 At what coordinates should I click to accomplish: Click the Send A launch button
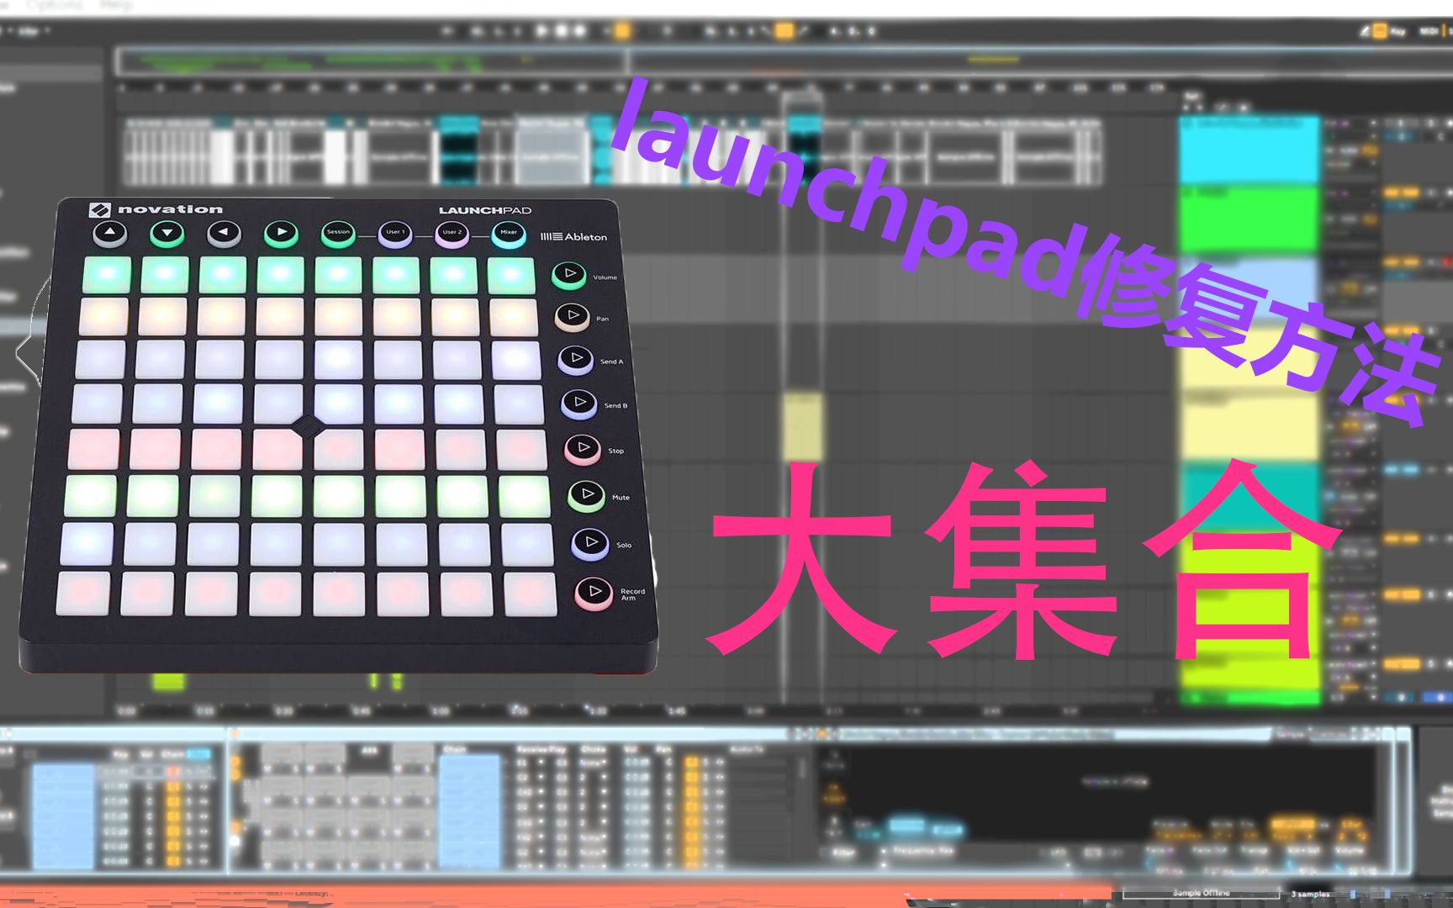tap(576, 359)
